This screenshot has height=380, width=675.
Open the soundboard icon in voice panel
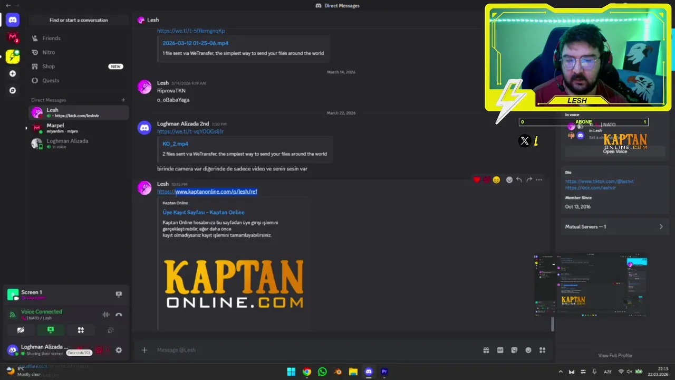click(x=111, y=330)
